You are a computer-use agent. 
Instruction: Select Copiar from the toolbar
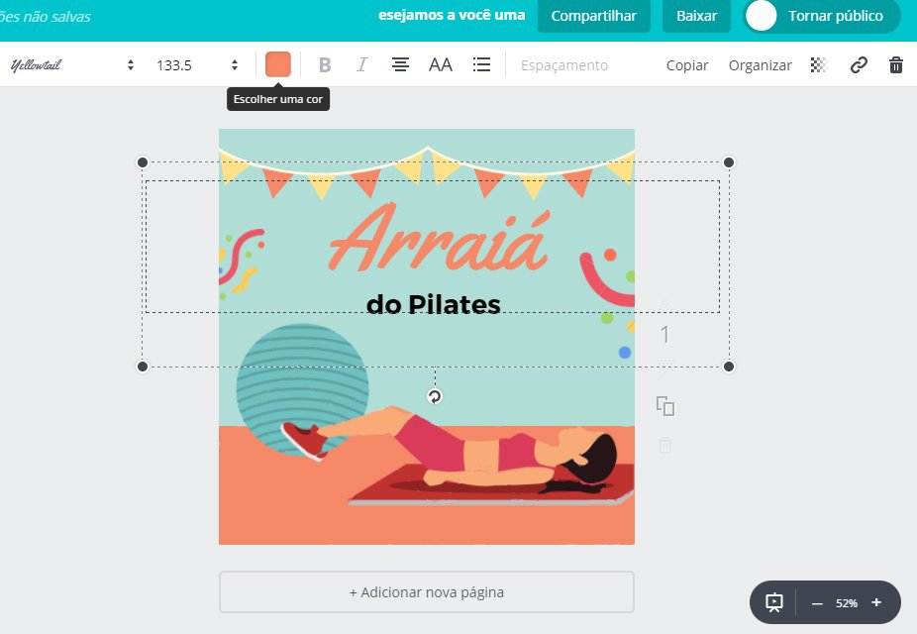(x=686, y=64)
